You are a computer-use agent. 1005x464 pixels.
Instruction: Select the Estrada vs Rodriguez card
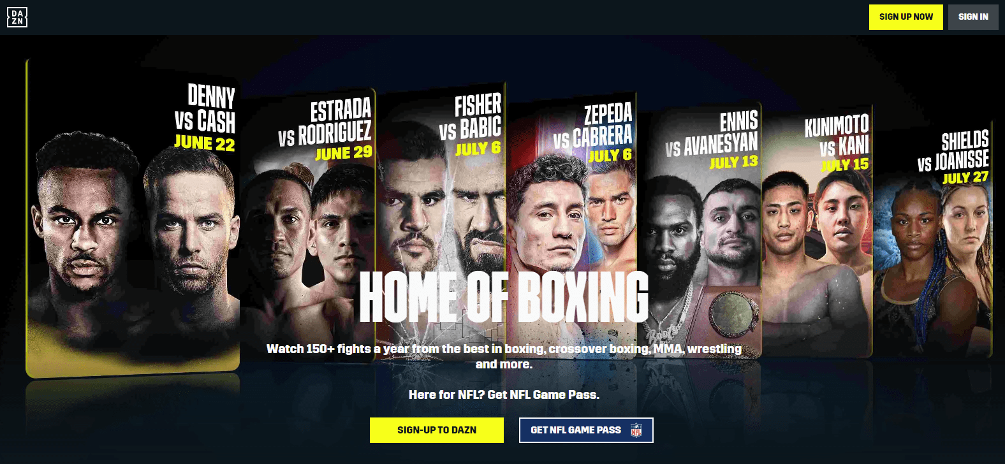[308, 224]
